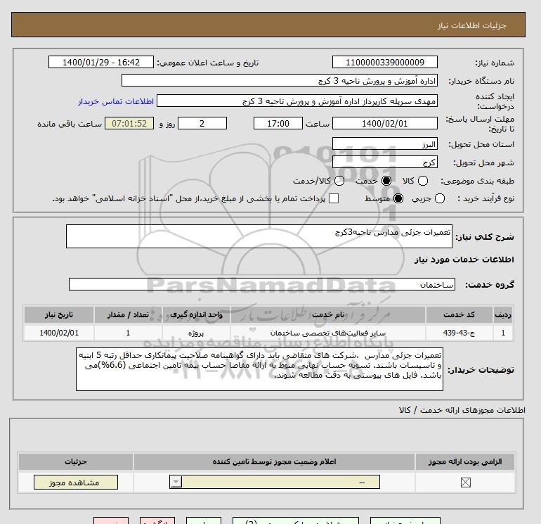Click 'الزامی بودن ارائه مجوز' column header
Viewport: 541px width, 524px height.
tap(465, 462)
